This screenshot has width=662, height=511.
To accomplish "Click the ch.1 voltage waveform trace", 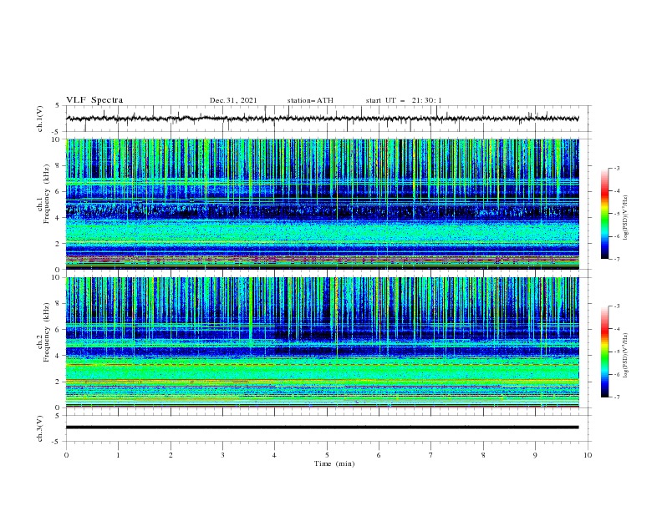I will [322, 119].
